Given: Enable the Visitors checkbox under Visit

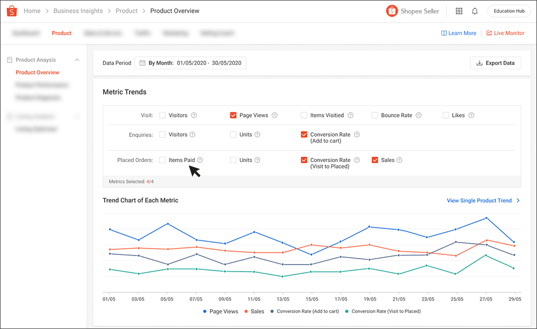Looking at the screenshot, I should (162, 115).
